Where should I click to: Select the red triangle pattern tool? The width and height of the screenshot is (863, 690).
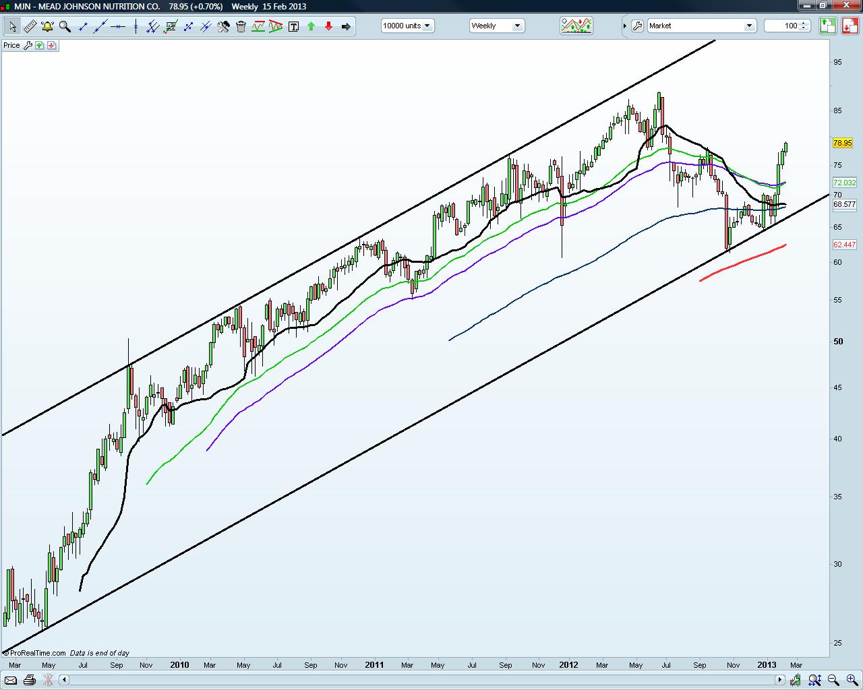pyautogui.click(x=276, y=26)
